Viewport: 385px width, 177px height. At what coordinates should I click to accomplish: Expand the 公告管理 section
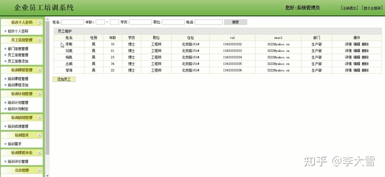point(39,170)
